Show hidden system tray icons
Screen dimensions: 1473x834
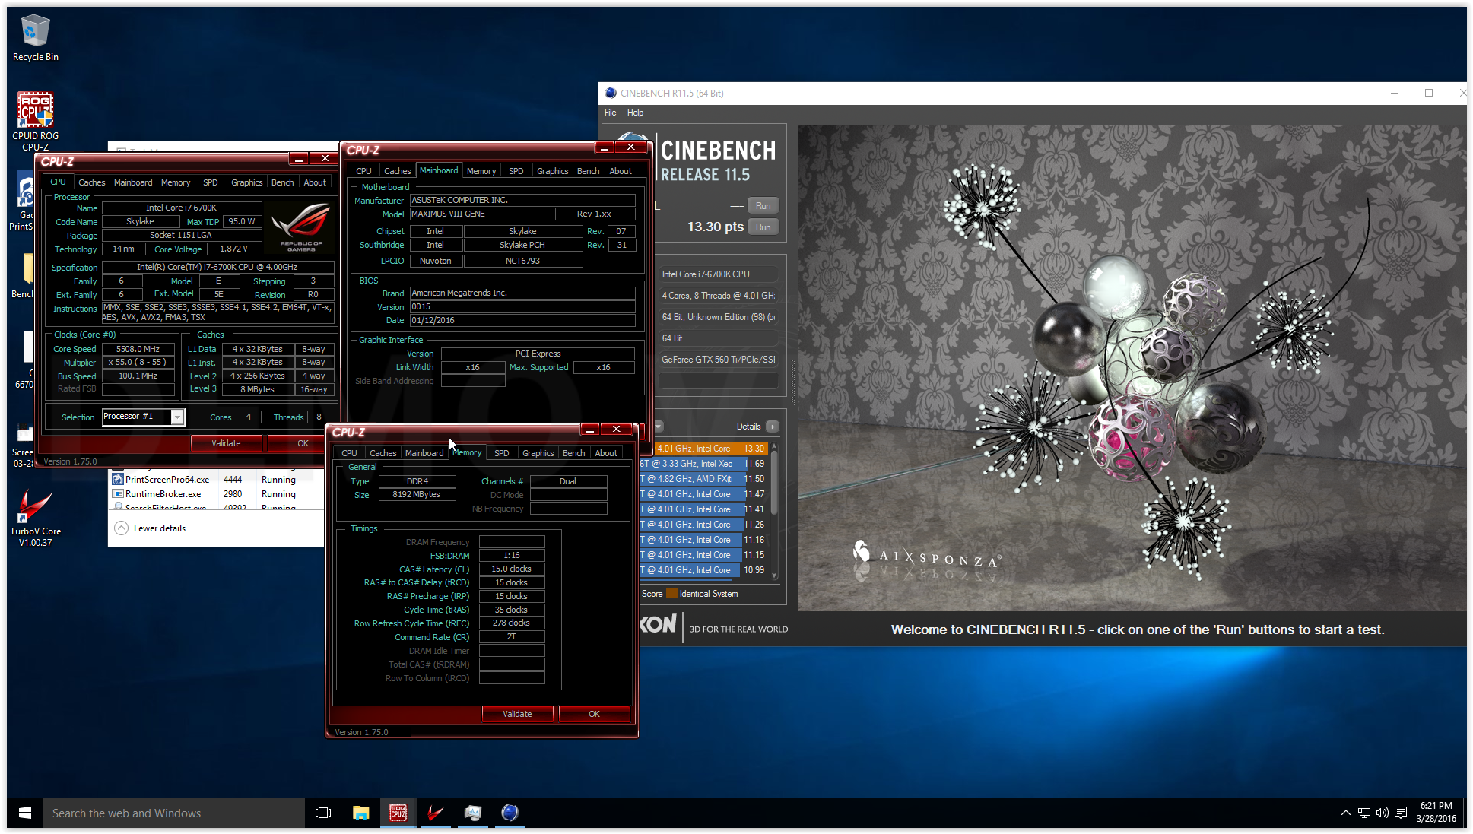[1345, 813]
